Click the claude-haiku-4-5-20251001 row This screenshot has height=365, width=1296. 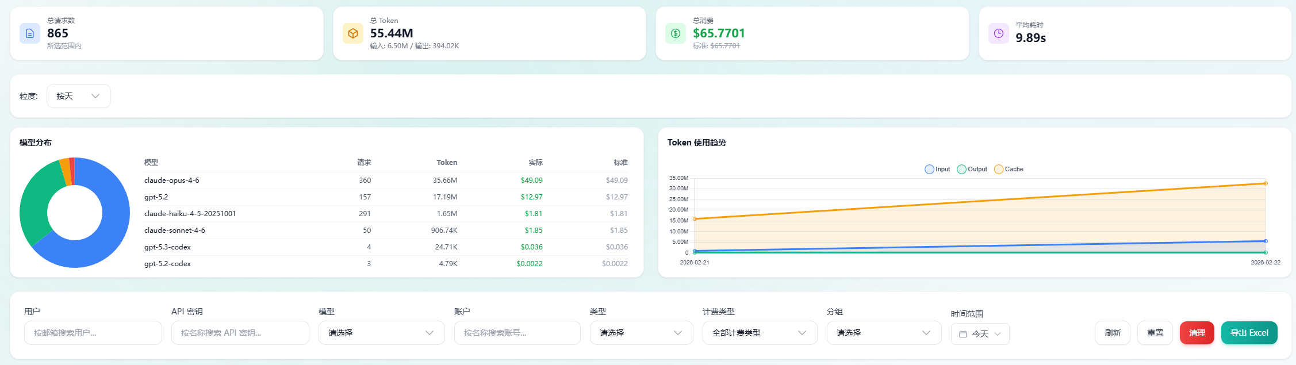[x=386, y=213]
